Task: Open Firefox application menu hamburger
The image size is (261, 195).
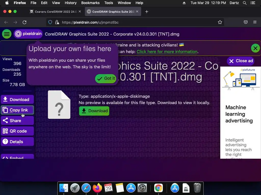Action: click(x=255, y=22)
